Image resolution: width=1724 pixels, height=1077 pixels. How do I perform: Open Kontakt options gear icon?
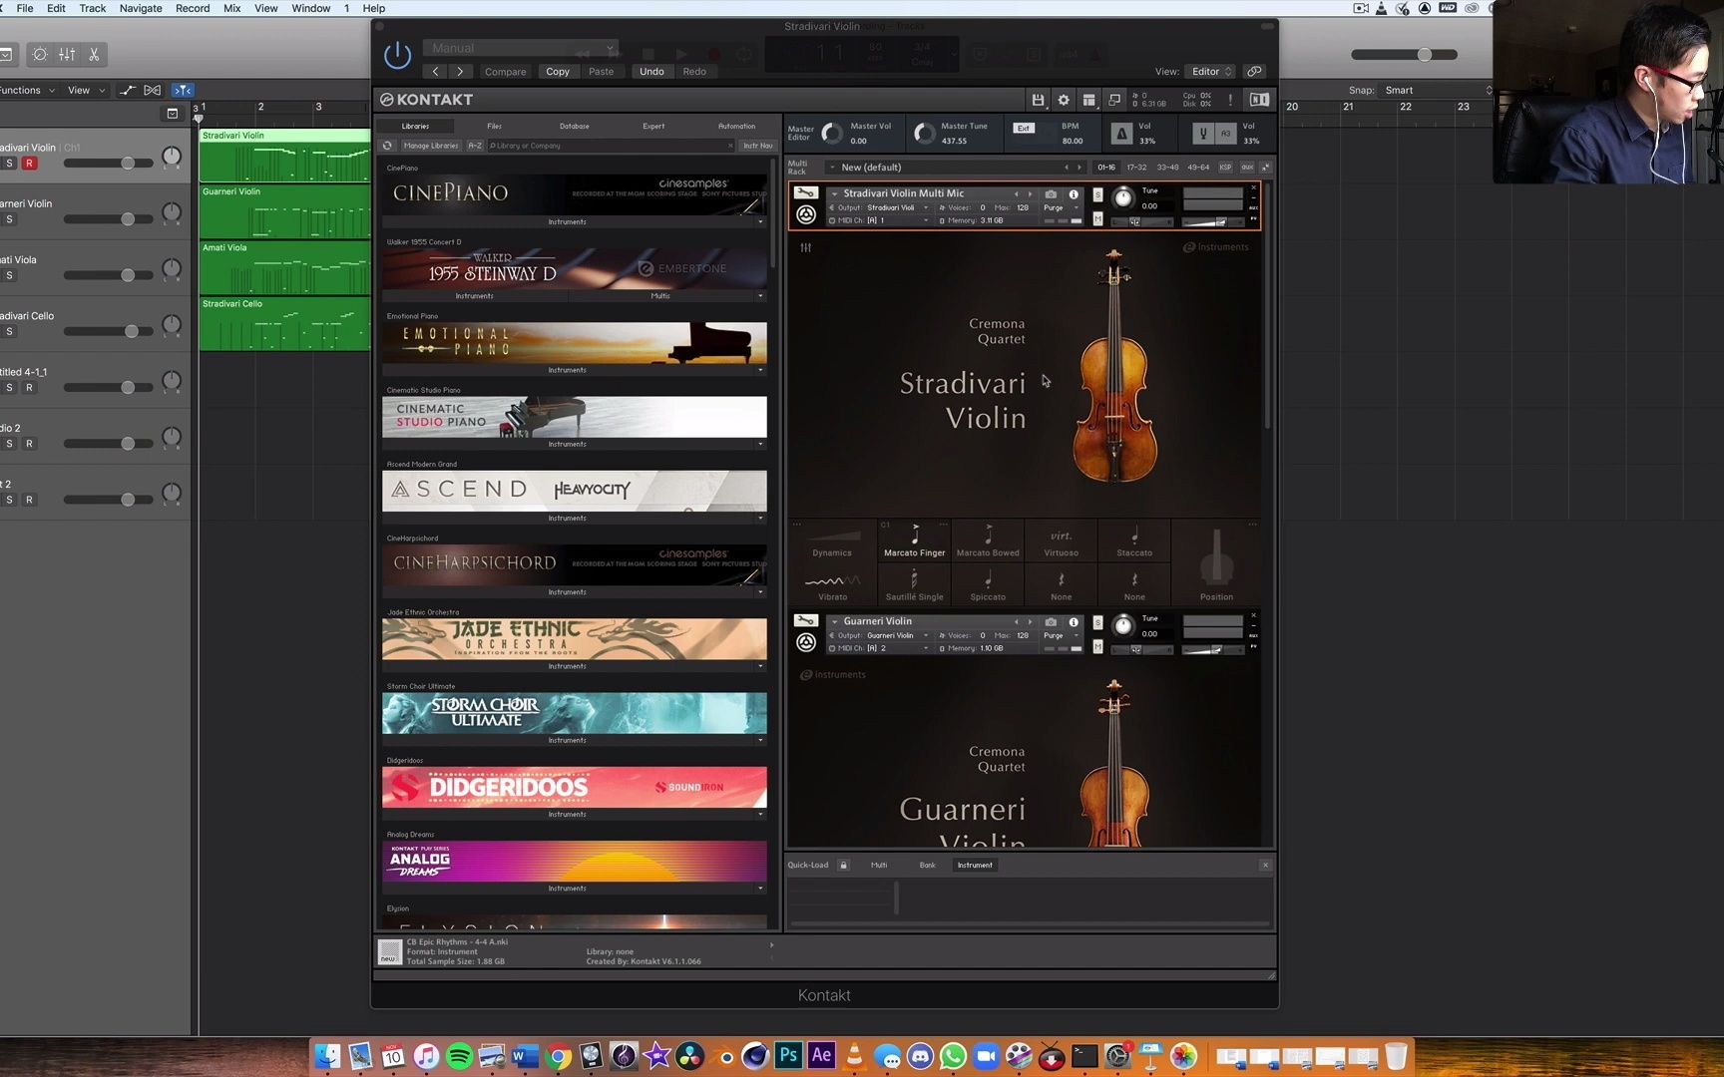(1064, 100)
